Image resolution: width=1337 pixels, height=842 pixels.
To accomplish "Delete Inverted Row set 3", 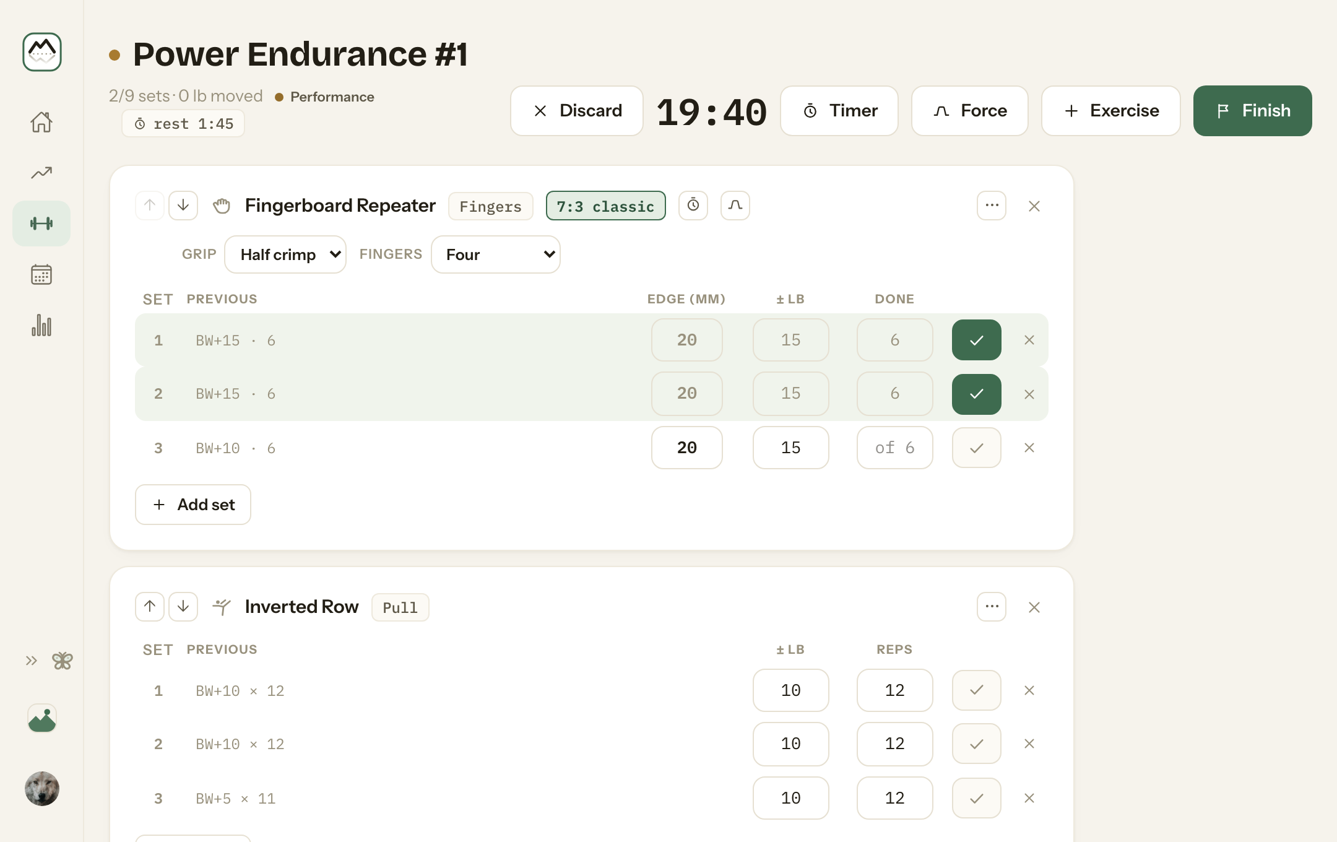I will coord(1029,798).
